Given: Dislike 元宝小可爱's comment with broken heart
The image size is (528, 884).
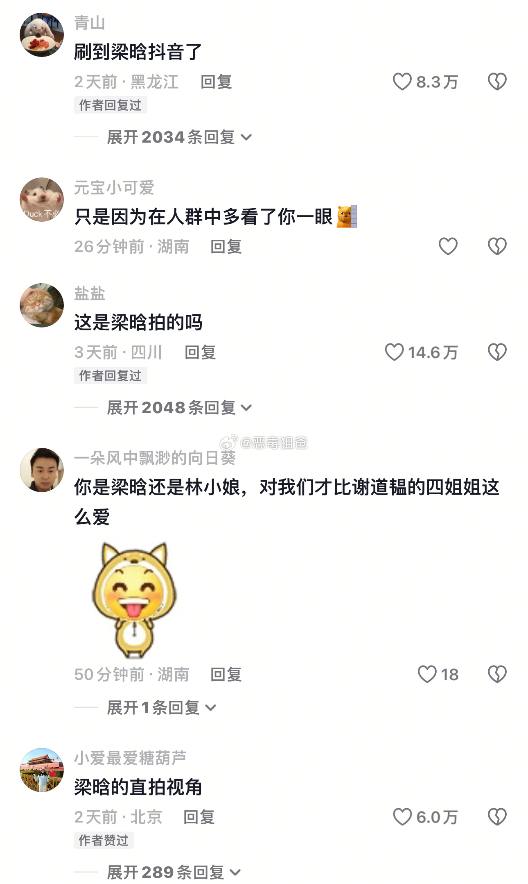Looking at the screenshot, I should click(x=497, y=246).
